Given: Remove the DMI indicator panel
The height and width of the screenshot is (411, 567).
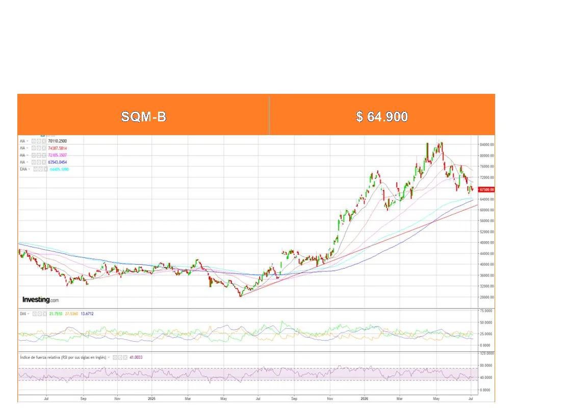Looking at the screenshot, I should [x=45, y=314].
